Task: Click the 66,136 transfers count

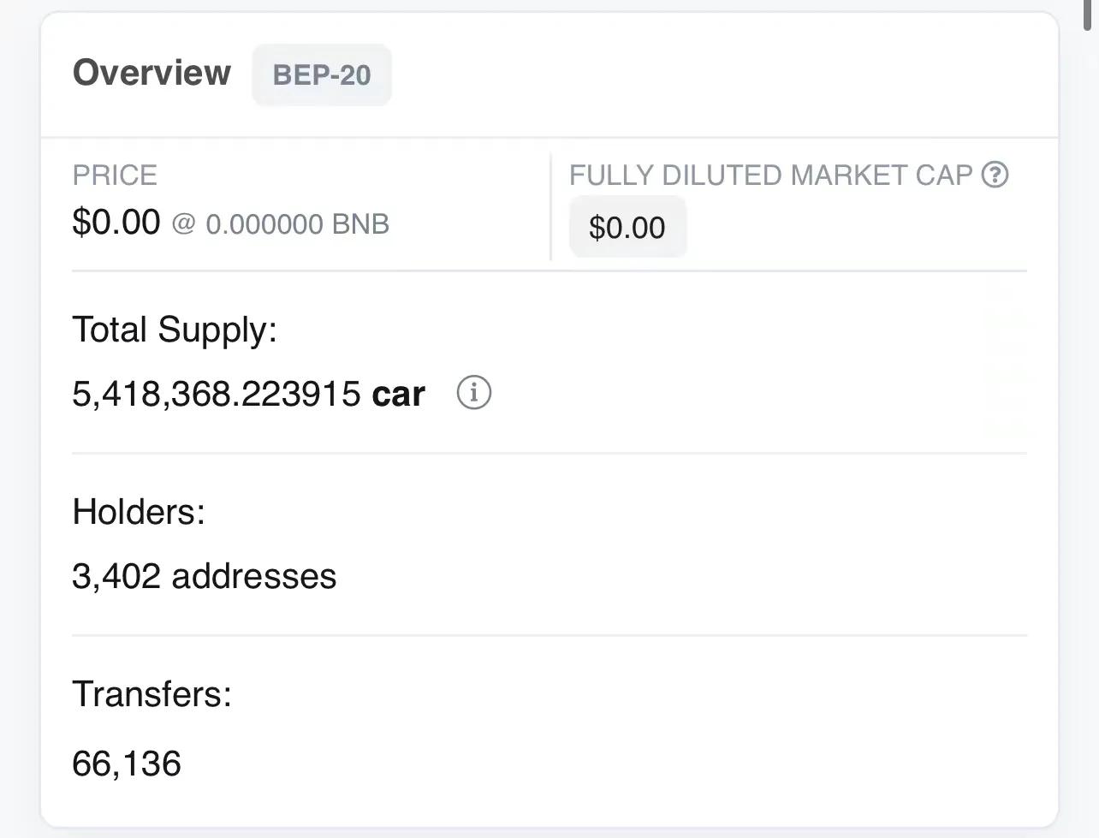Action: [127, 764]
